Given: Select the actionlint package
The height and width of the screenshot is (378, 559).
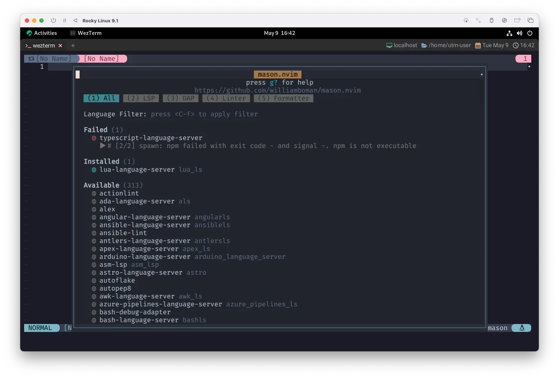Looking at the screenshot, I should [x=119, y=193].
